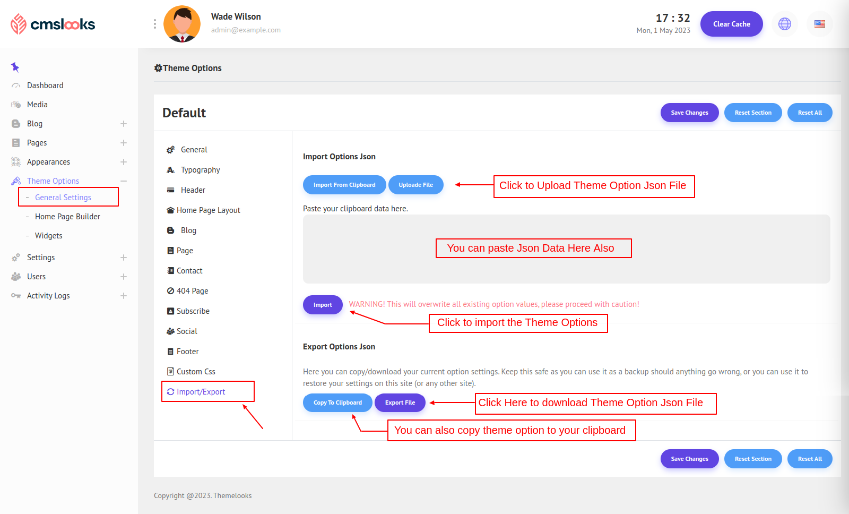Image resolution: width=849 pixels, height=514 pixels.
Task: Open Home Page Builder submenu item
Action: click(67, 217)
